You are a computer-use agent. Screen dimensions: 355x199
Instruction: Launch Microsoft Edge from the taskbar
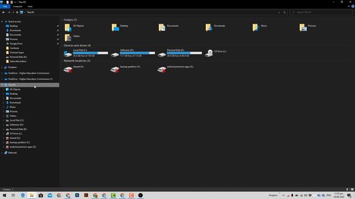[23, 195]
